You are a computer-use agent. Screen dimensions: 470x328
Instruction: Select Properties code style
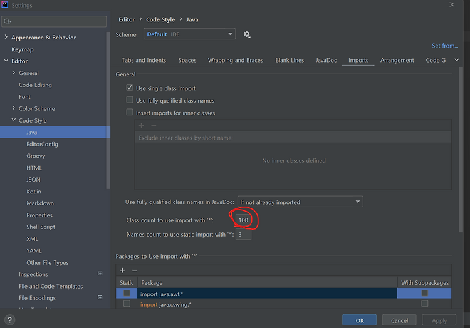click(x=39, y=215)
